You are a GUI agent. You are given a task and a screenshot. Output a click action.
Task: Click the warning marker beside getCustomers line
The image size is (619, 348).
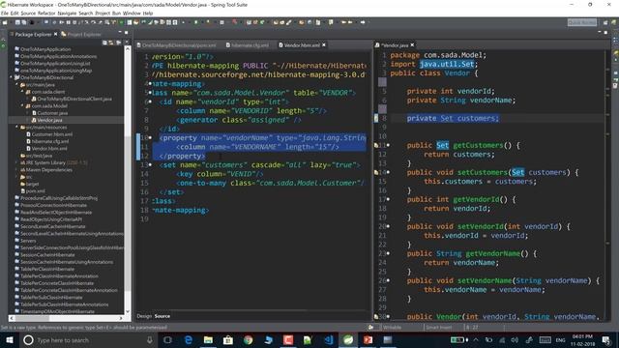pyautogui.click(x=376, y=145)
